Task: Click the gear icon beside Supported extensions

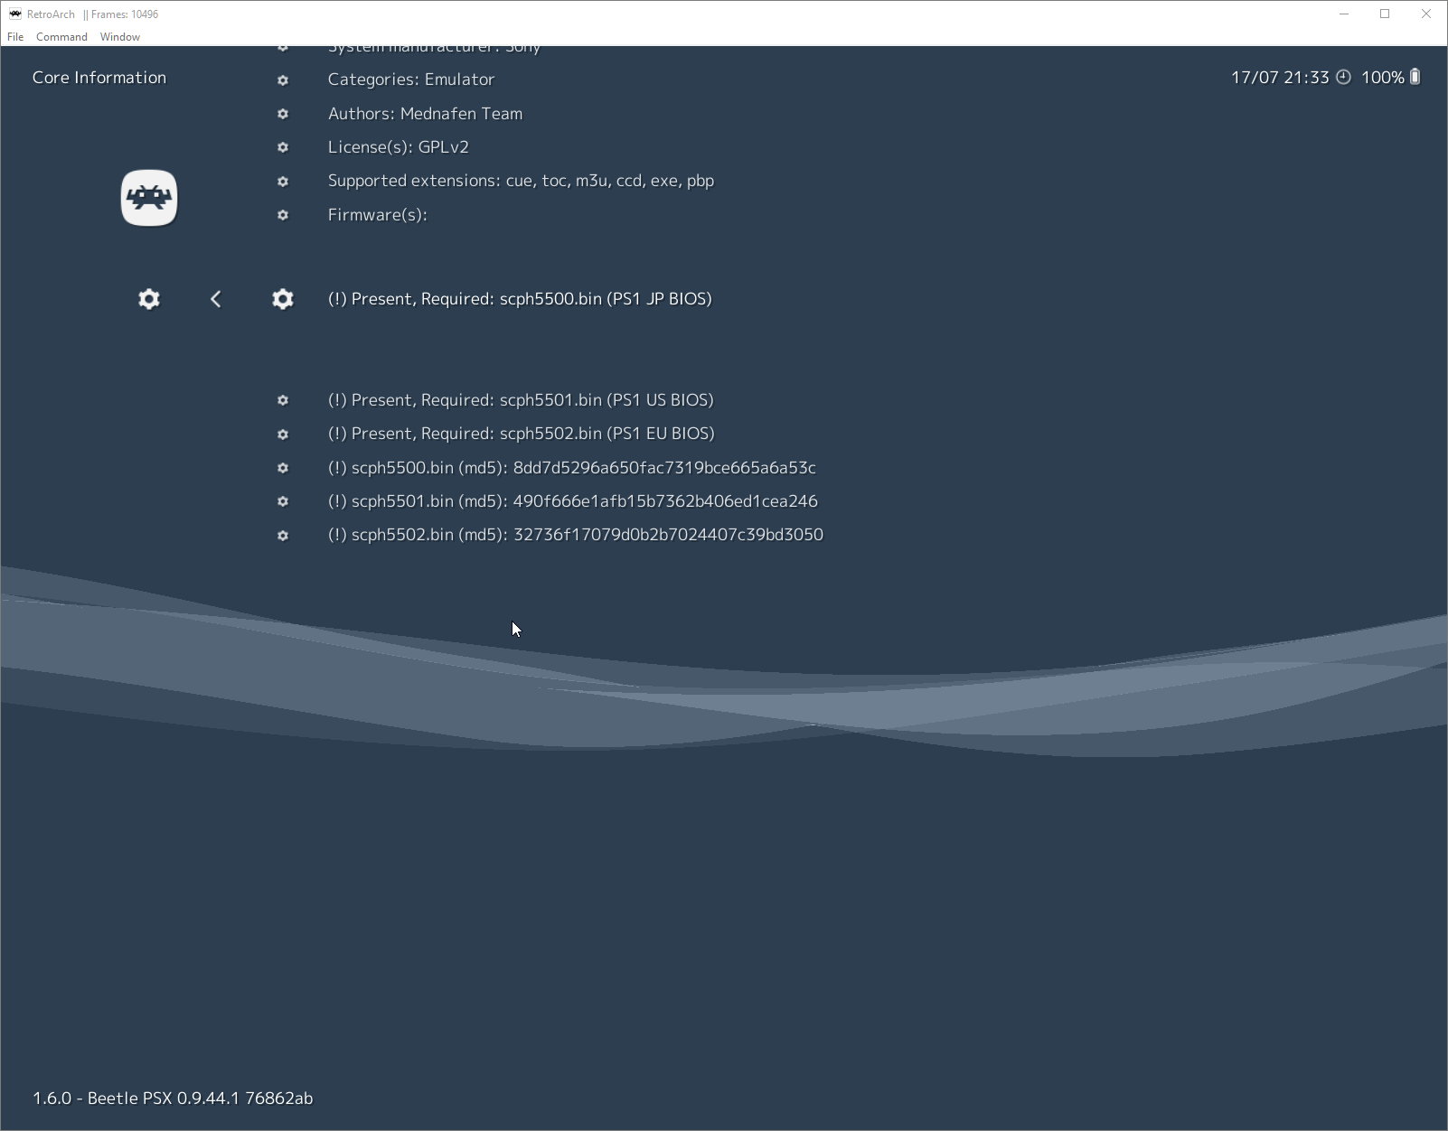Action: tap(283, 182)
